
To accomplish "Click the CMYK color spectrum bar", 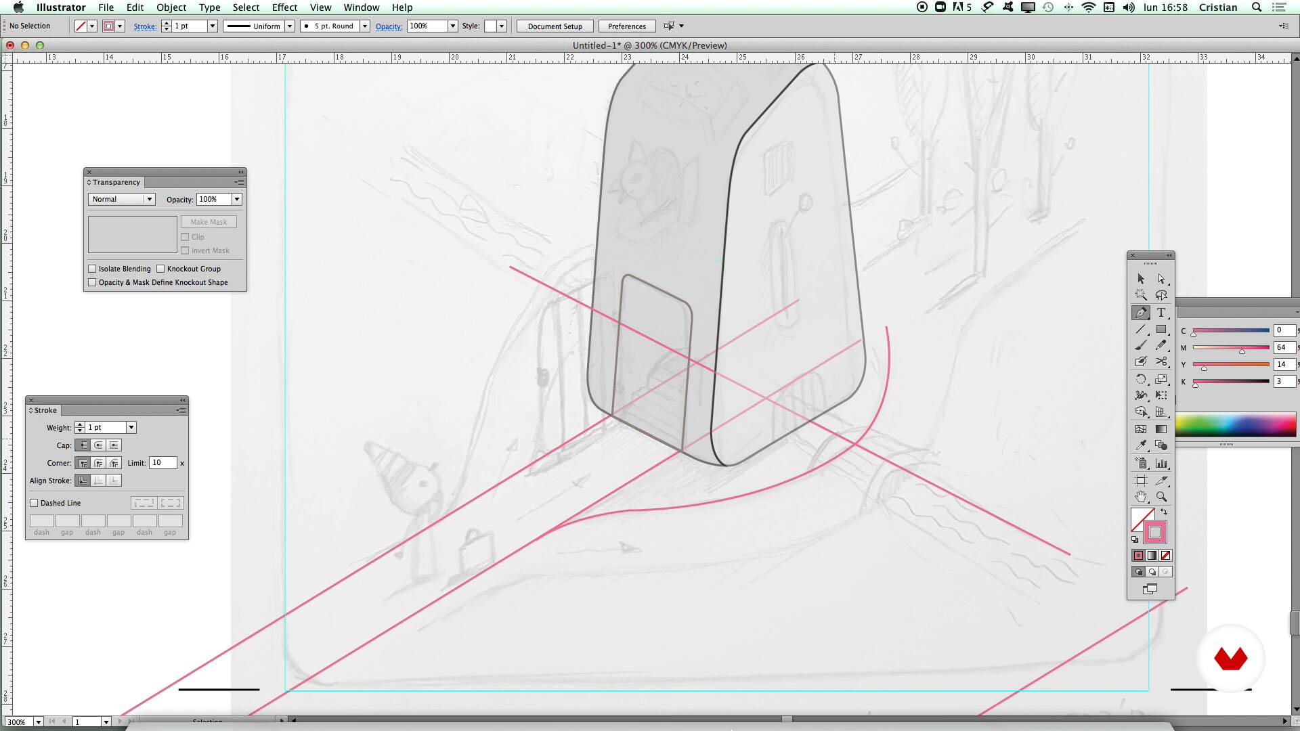I will pos(1236,426).
